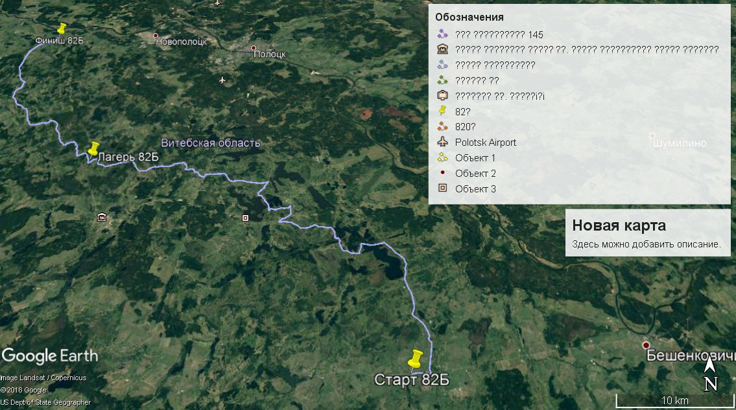Click the Шумилино place label
Image resolution: width=736 pixels, height=410 pixels.
tap(680, 143)
